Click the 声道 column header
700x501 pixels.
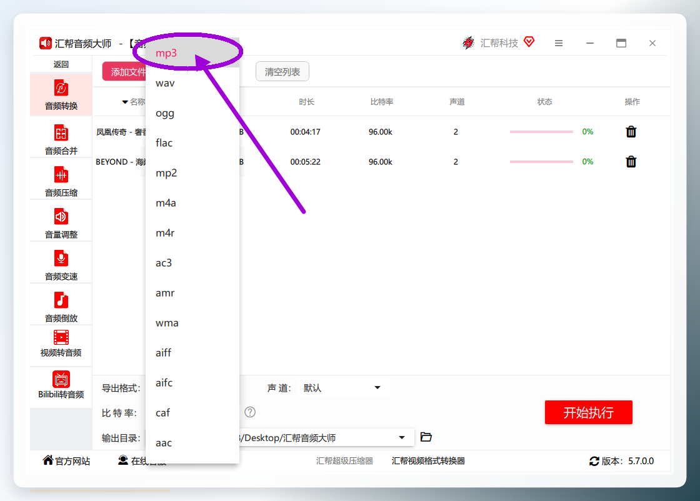click(x=457, y=102)
